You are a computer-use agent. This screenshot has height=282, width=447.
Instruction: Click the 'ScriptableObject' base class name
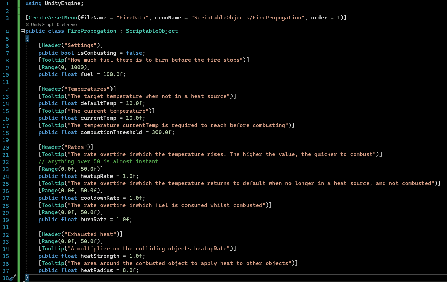pyautogui.click(x=152, y=31)
